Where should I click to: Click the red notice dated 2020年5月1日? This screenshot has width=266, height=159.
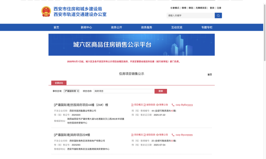tap(124, 62)
